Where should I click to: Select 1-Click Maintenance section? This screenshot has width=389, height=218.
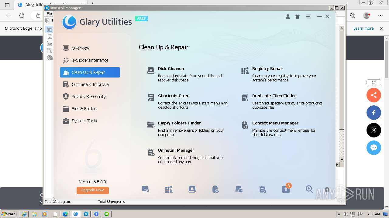[90, 60]
